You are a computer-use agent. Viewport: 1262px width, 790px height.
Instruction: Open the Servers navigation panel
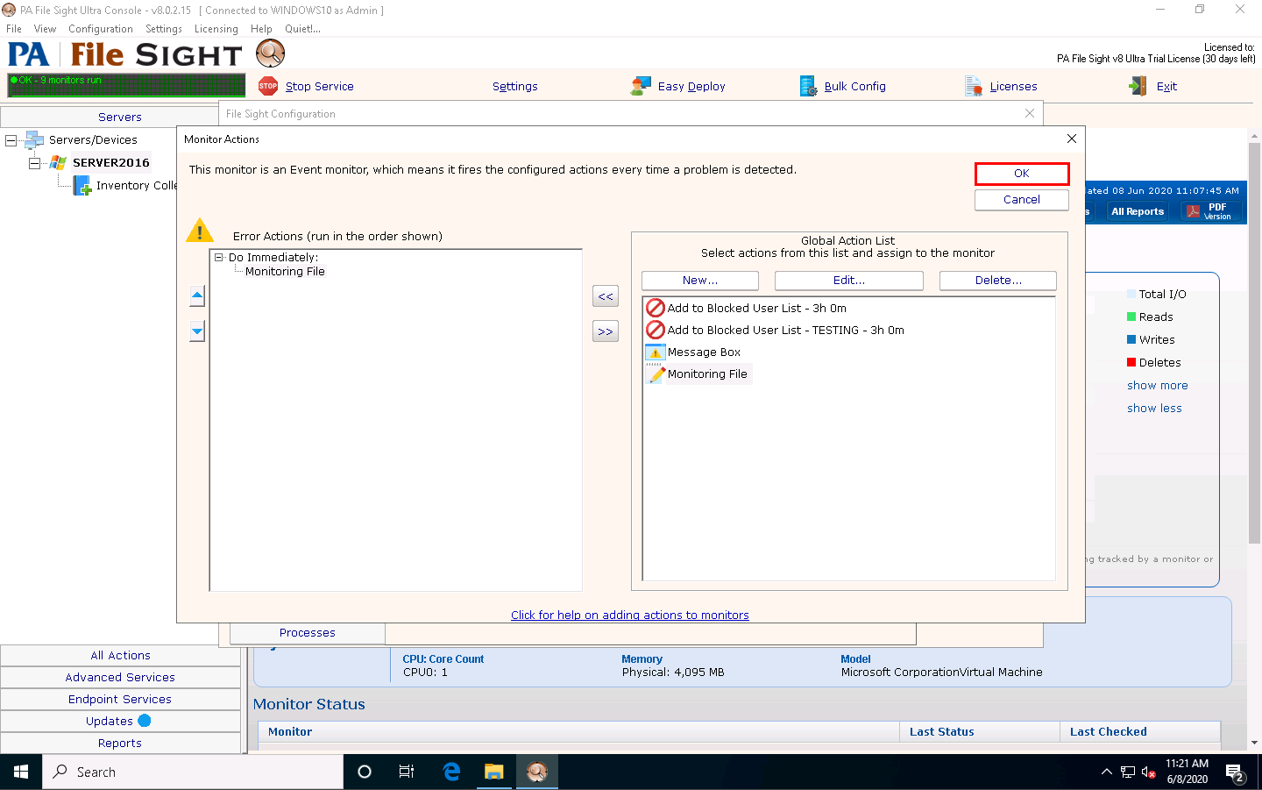point(120,117)
